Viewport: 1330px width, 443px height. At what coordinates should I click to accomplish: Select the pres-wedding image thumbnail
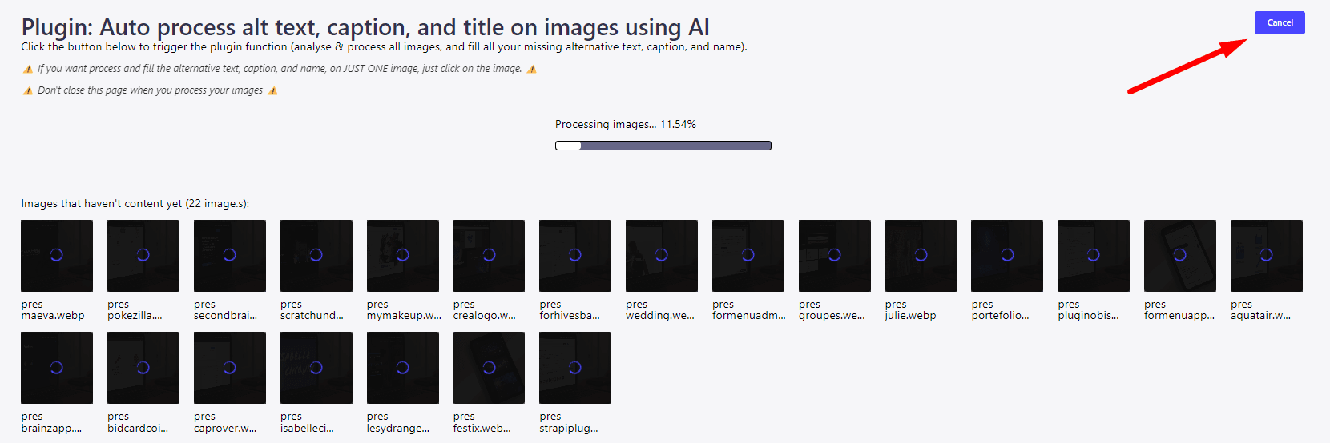tap(662, 256)
